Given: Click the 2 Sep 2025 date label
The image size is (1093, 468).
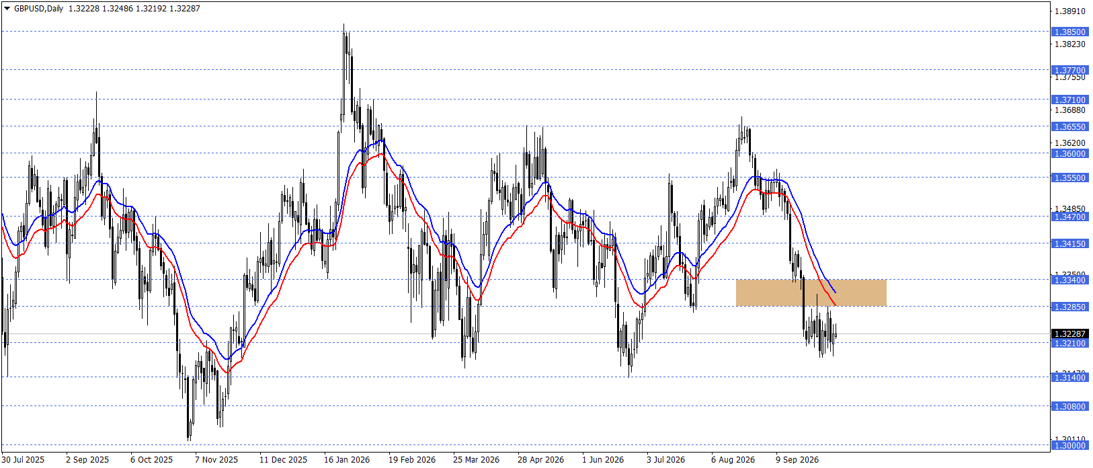Looking at the screenshot, I should pyautogui.click(x=87, y=460).
